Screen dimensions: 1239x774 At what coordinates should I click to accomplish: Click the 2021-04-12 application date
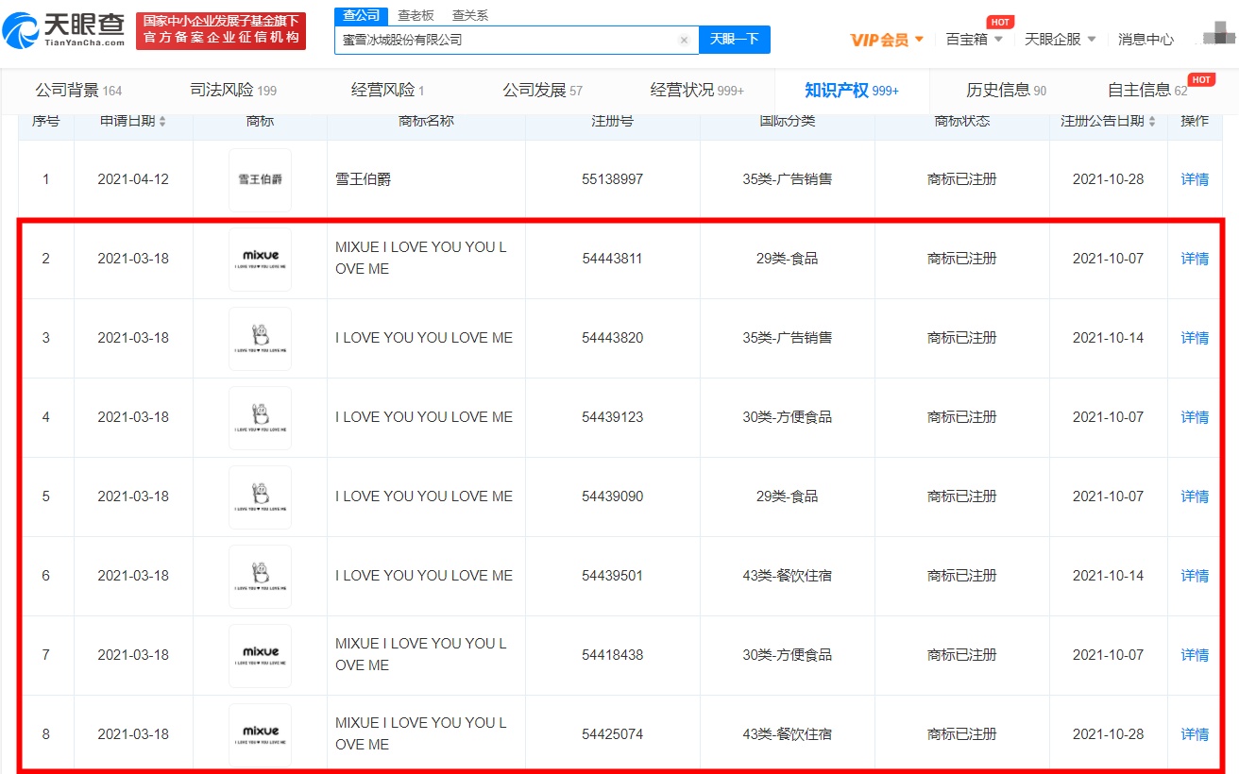point(133,179)
